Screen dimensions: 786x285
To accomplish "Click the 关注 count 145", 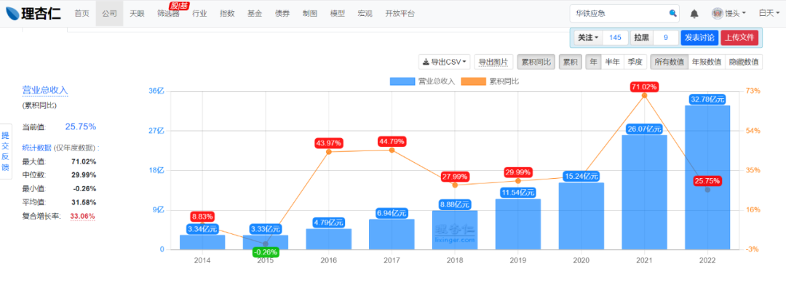I will (x=615, y=38).
